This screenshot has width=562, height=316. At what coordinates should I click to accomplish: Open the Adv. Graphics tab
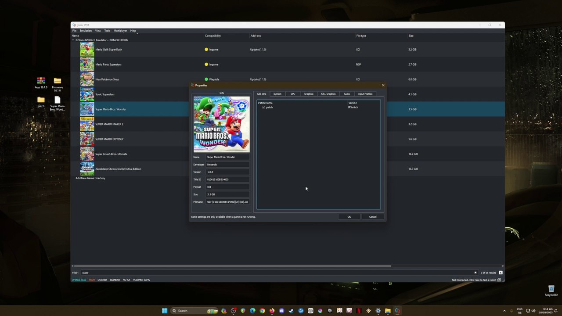(x=328, y=94)
